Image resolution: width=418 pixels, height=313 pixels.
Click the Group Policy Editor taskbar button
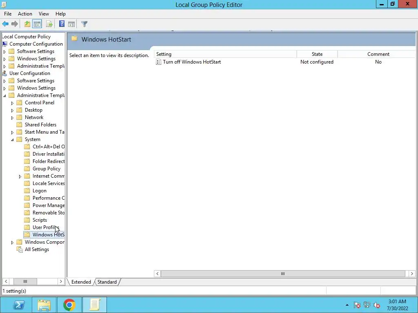click(95, 305)
